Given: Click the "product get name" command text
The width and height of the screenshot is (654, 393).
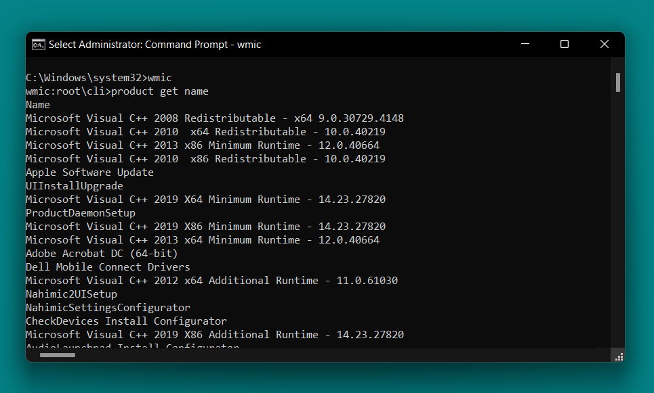Looking at the screenshot, I should pyautogui.click(x=160, y=91).
